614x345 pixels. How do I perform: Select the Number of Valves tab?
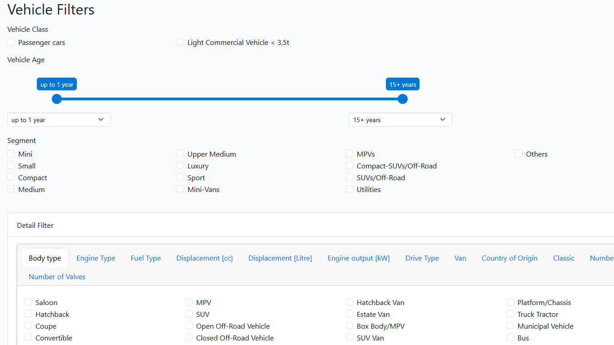[57, 276]
